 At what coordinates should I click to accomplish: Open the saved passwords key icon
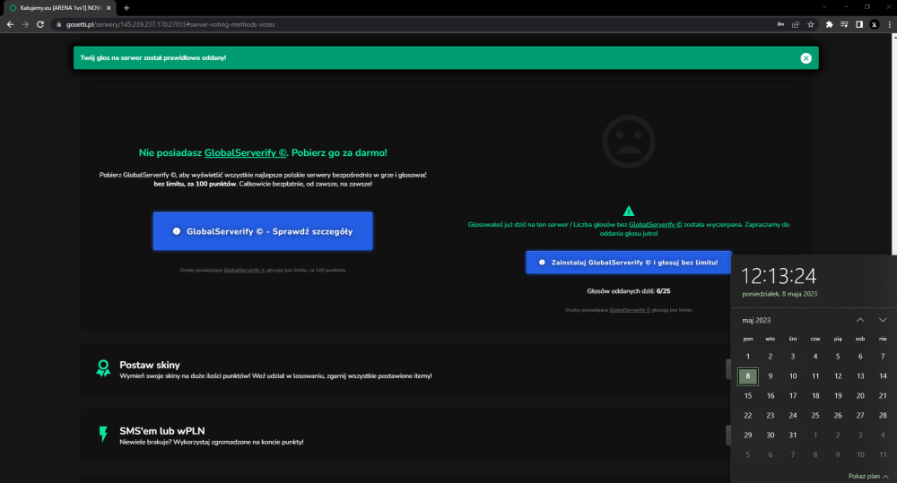(x=780, y=24)
